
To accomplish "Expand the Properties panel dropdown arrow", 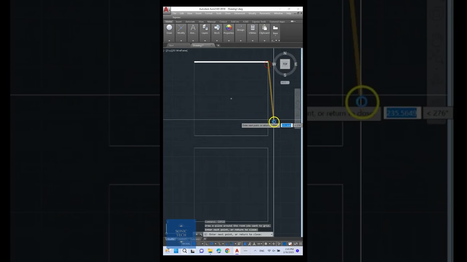I will (x=229, y=41).
